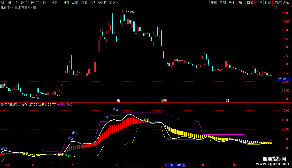Click the 多股 multi-stock button
Viewport: 292px width, 168px height.
point(232,2)
